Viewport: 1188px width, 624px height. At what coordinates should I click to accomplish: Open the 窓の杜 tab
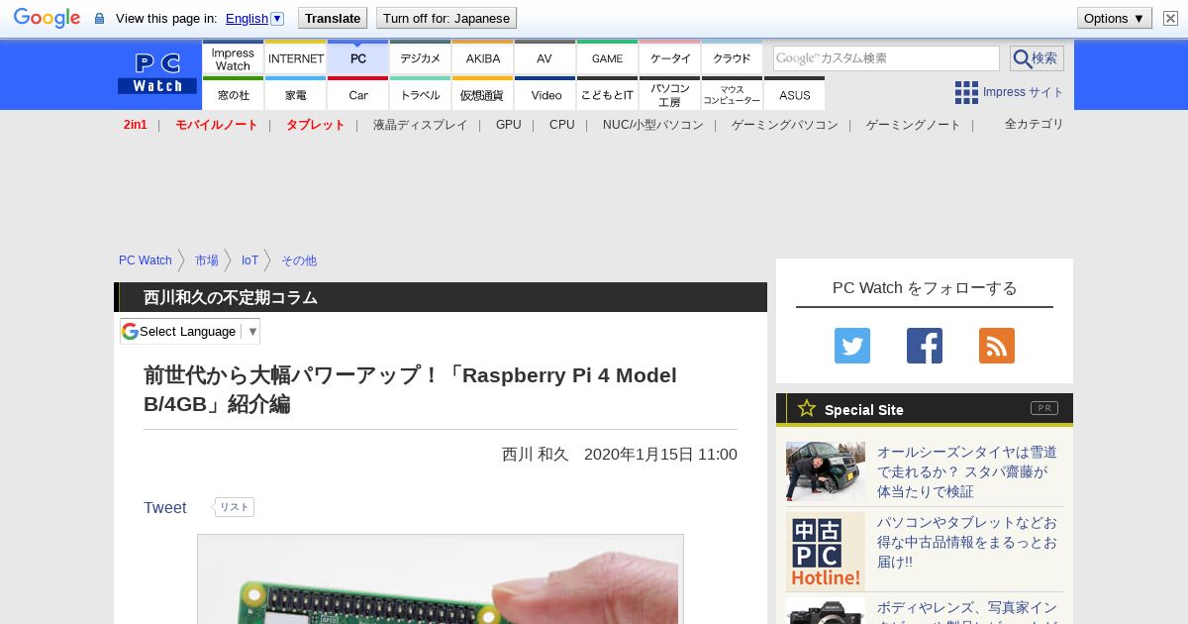click(233, 94)
